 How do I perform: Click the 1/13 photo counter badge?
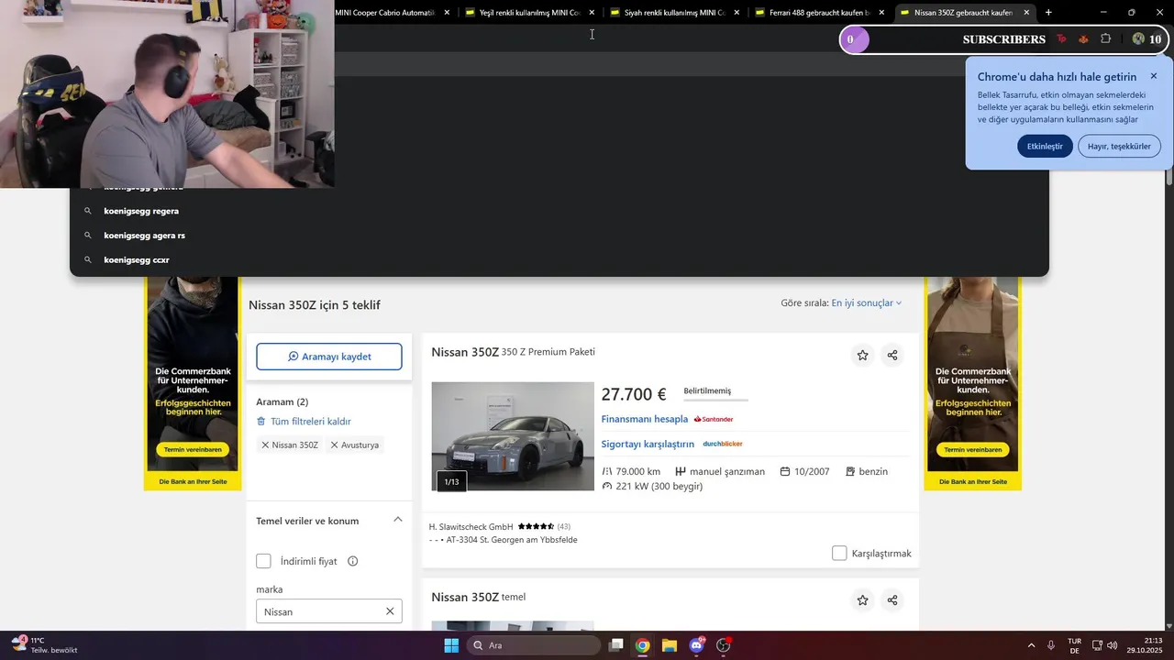[x=451, y=481]
